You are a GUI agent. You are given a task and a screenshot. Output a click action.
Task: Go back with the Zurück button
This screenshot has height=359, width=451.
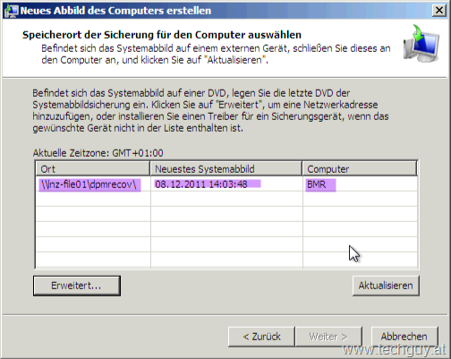pyautogui.click(x=261, y=337)
